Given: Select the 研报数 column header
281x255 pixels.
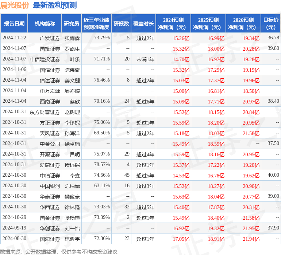Looking at the screenshot, I should pyautogui.click(x=121, y=23).
